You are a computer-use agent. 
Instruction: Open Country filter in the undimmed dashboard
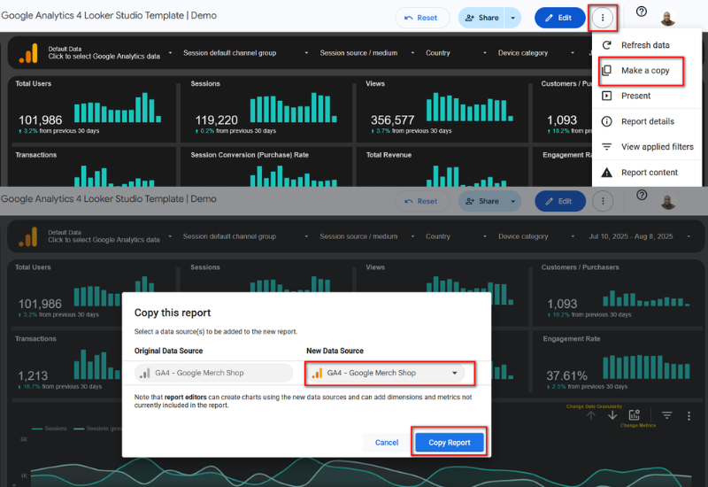click(456, 53)
